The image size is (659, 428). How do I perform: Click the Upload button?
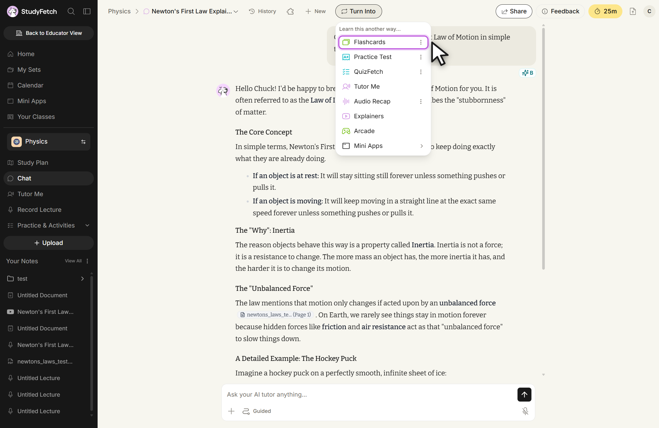[49, 243]
